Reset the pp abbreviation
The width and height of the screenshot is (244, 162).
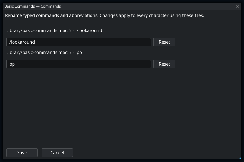pyautogui.click(x=164, y=64)
